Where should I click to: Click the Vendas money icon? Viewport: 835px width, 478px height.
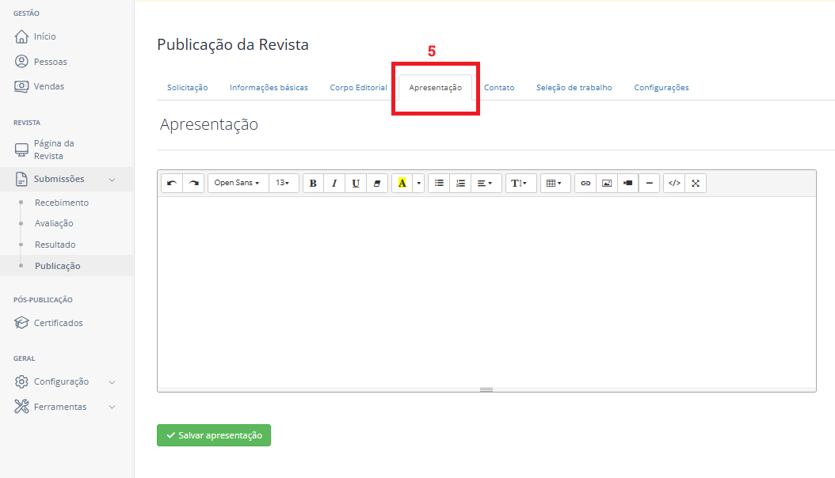[x=21, y=86]
